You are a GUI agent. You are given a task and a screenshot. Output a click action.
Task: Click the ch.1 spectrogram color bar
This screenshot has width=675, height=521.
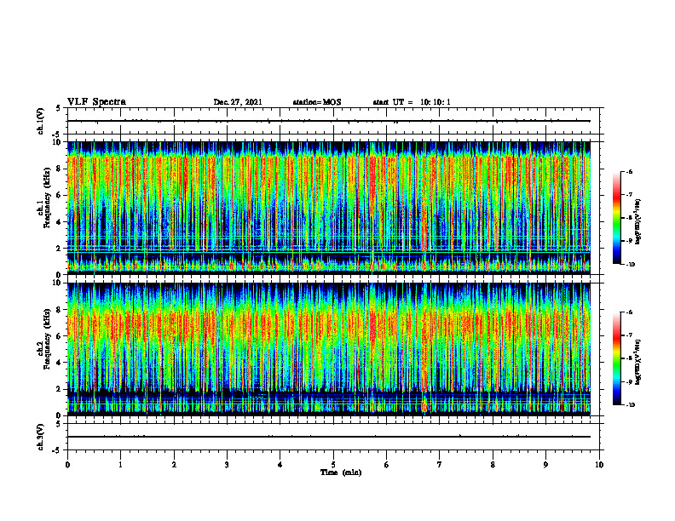(x=616, y=218)
